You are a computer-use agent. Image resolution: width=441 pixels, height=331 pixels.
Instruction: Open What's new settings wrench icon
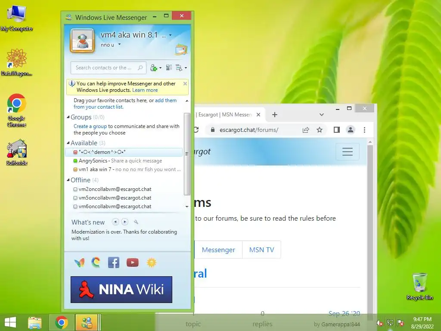(136, 222)
